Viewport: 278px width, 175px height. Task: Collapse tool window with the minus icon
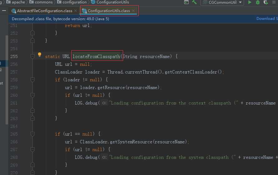point(4,11)
